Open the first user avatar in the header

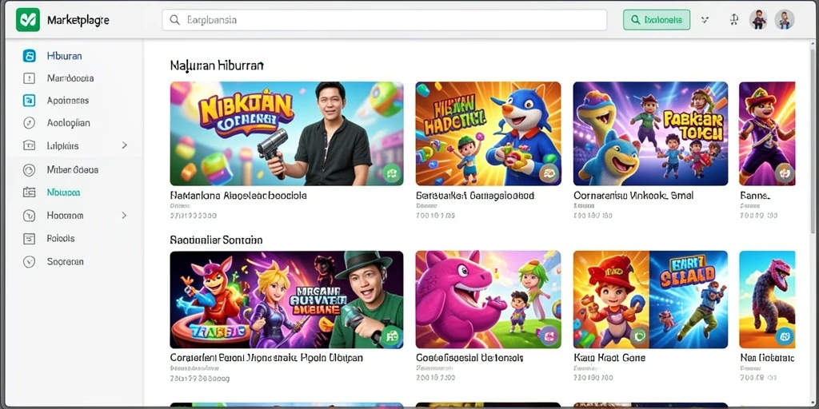pos(758,20)
